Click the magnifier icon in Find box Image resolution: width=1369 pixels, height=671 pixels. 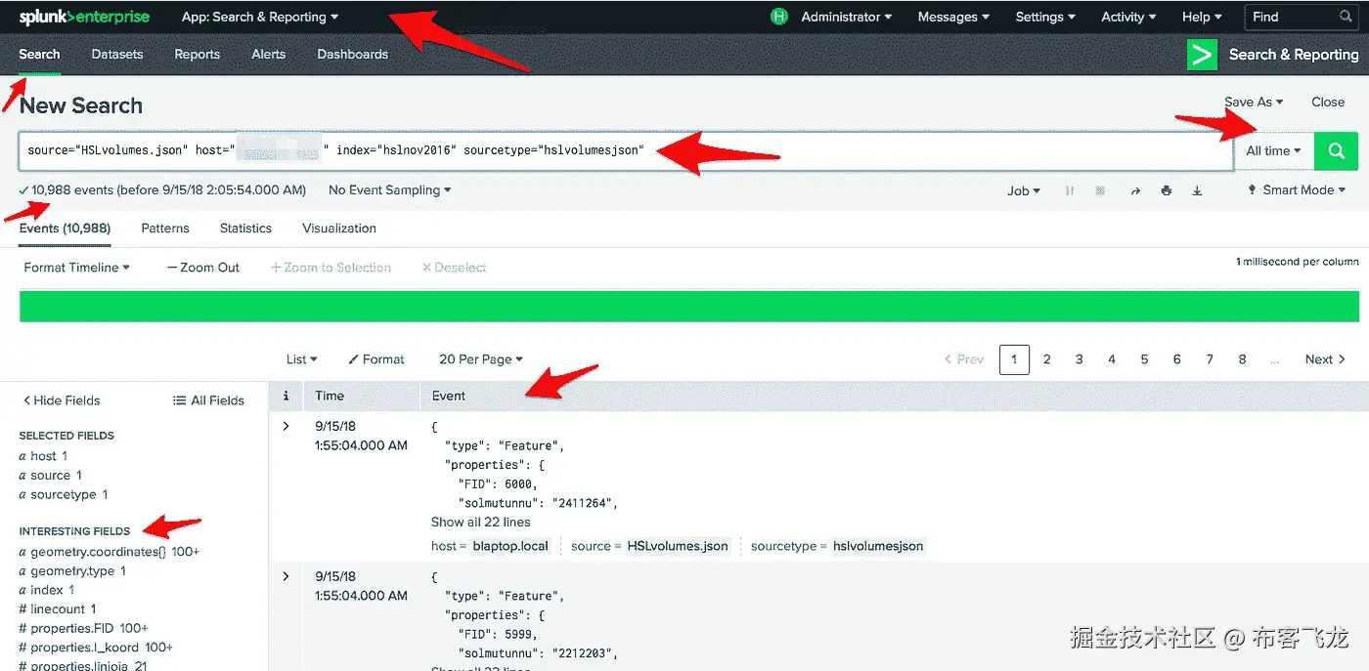tap(1346, 17)
